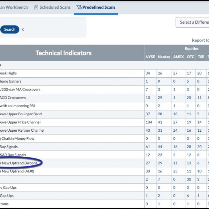This screenshot has width=209, height=209.
Task: Click OTC count 13 for New Uptrend (Aroon)
Action: 189,163
